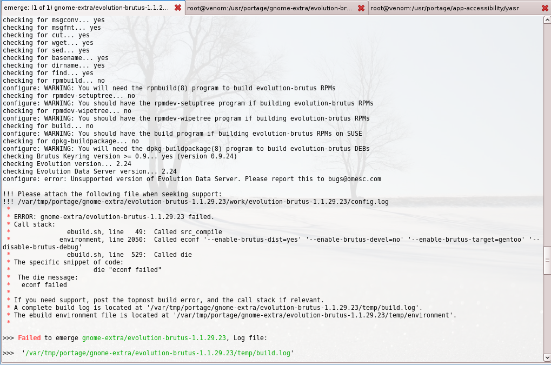
Task: Click the 'econf failed' die message line
Action: tap(44, 285)
